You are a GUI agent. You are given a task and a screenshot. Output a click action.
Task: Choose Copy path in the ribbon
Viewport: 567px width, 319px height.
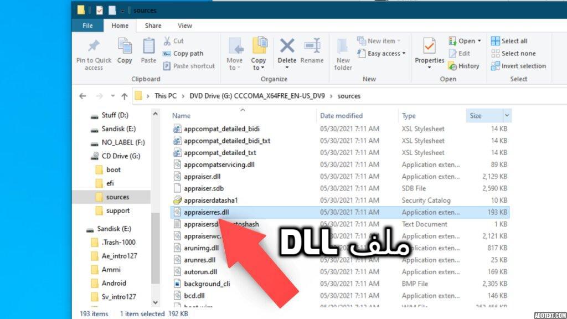[x=183, y=54]
